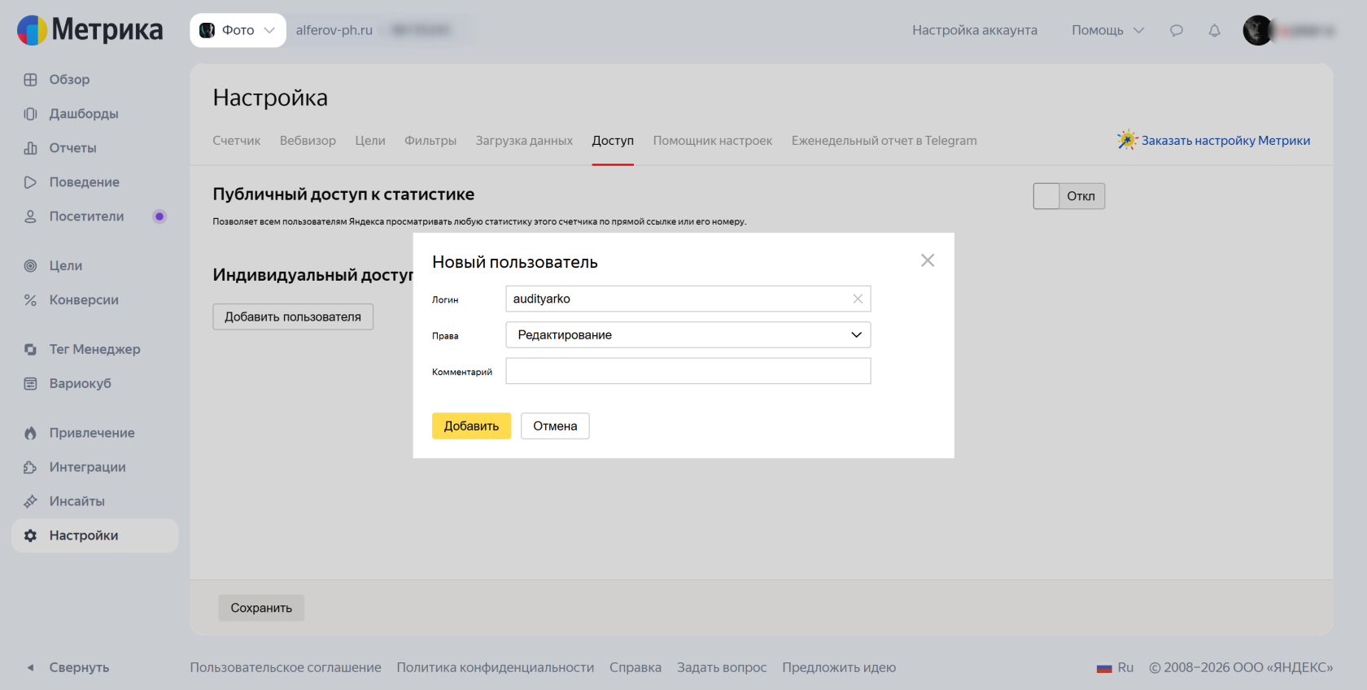Click the Настройки gear icon
Viewport: 1367px width, 690px height.
click(x=30, y=535)
